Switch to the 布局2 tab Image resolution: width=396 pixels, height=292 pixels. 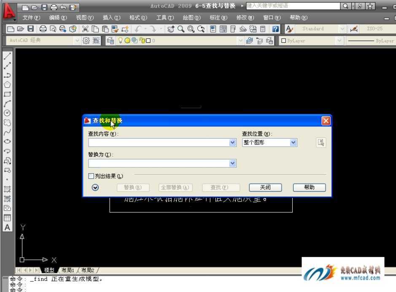click(x=88, y=270)
